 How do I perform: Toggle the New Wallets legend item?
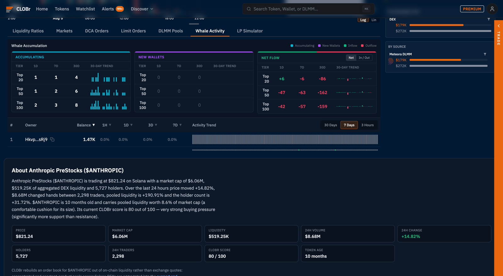coord(329,46)
